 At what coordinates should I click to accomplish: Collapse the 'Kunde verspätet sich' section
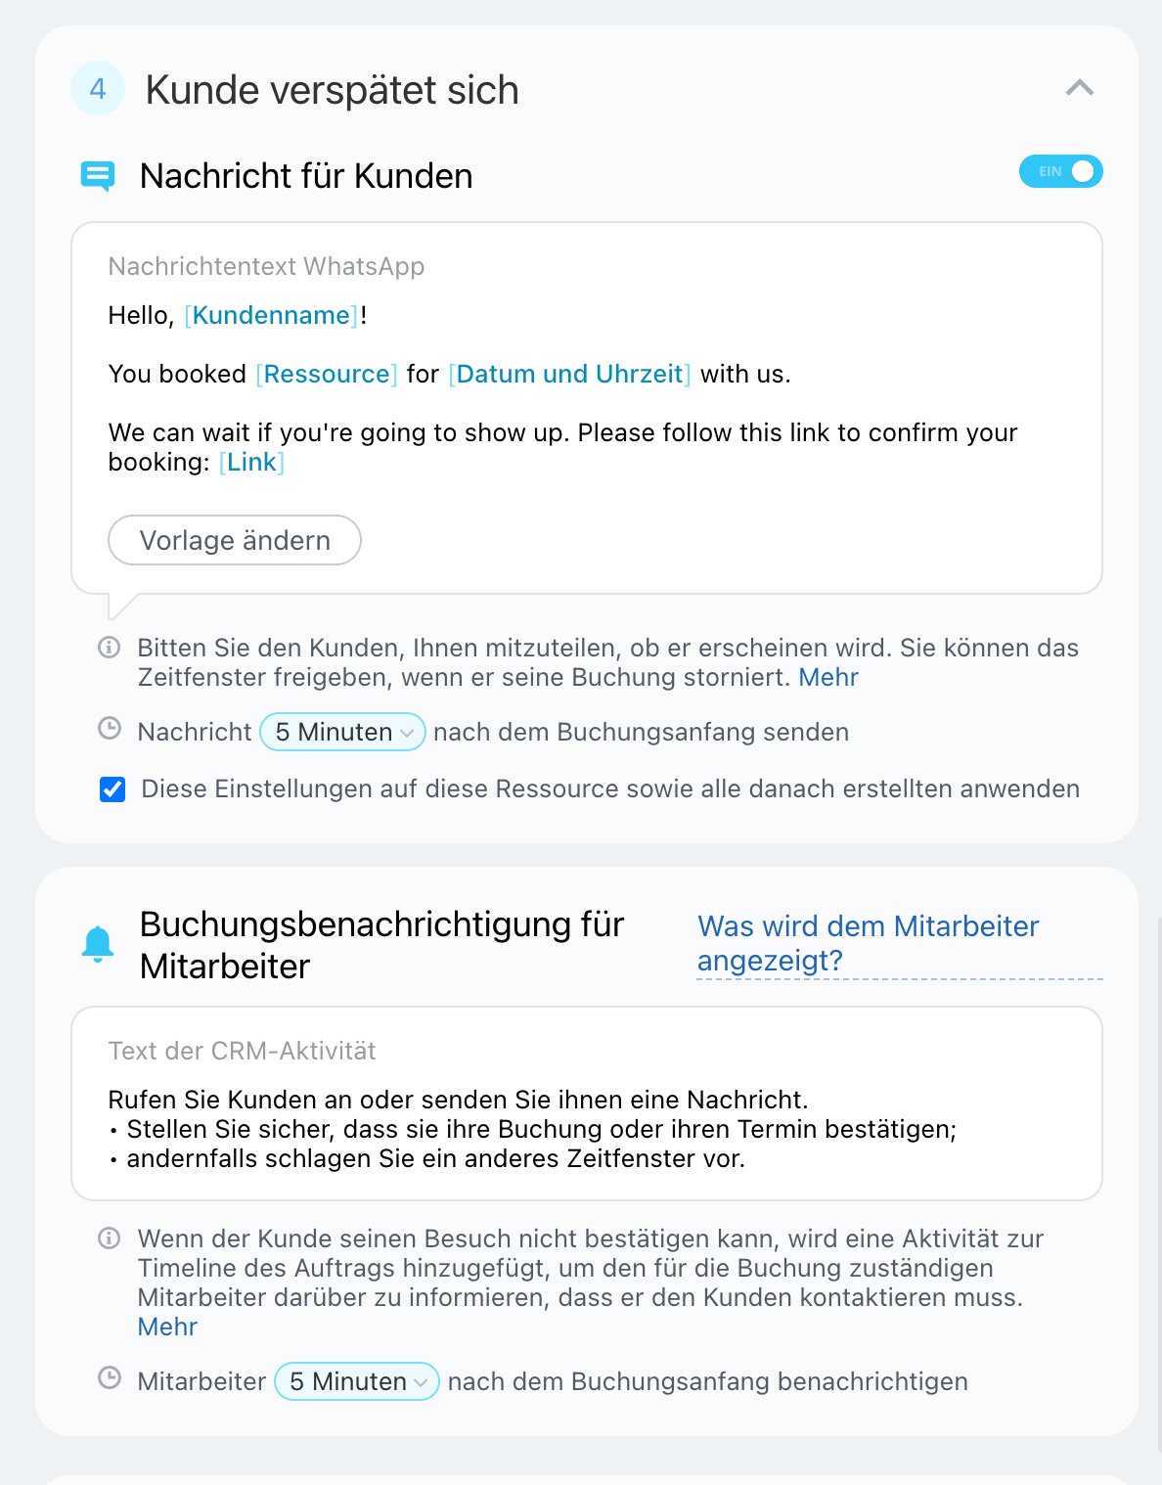[x=1079, y=88]
